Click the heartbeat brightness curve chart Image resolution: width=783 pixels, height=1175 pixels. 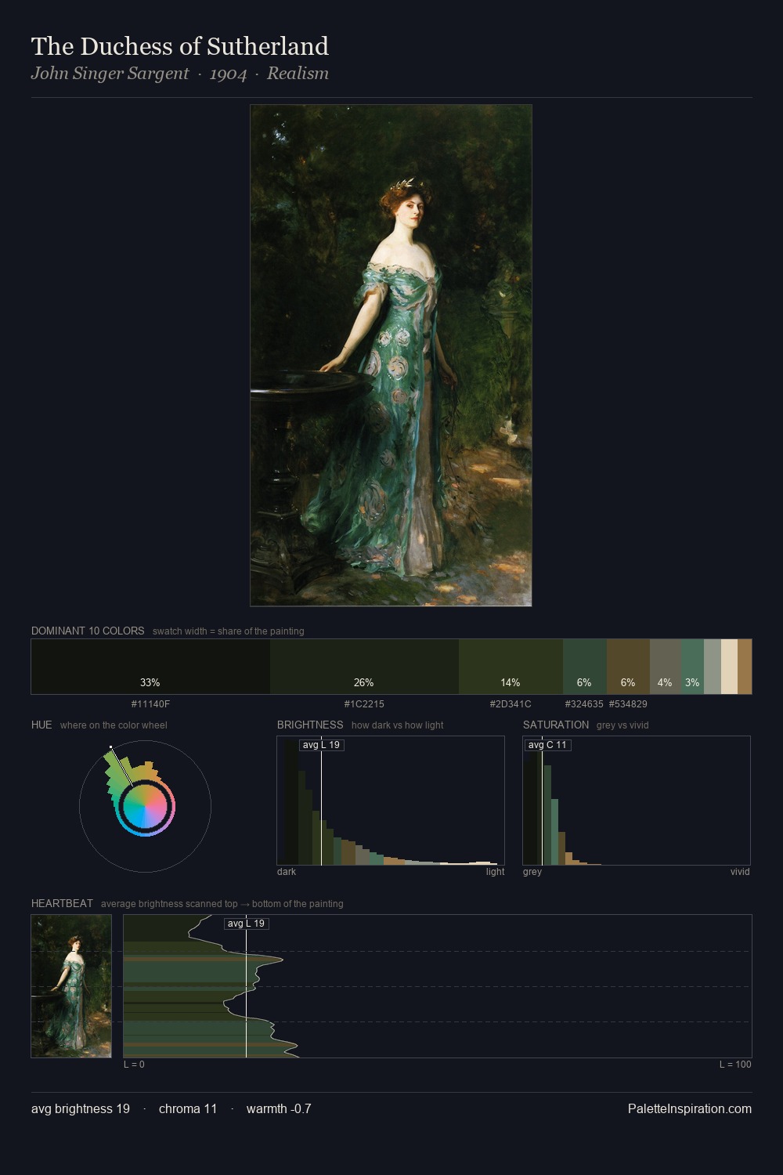pos(438,985)
